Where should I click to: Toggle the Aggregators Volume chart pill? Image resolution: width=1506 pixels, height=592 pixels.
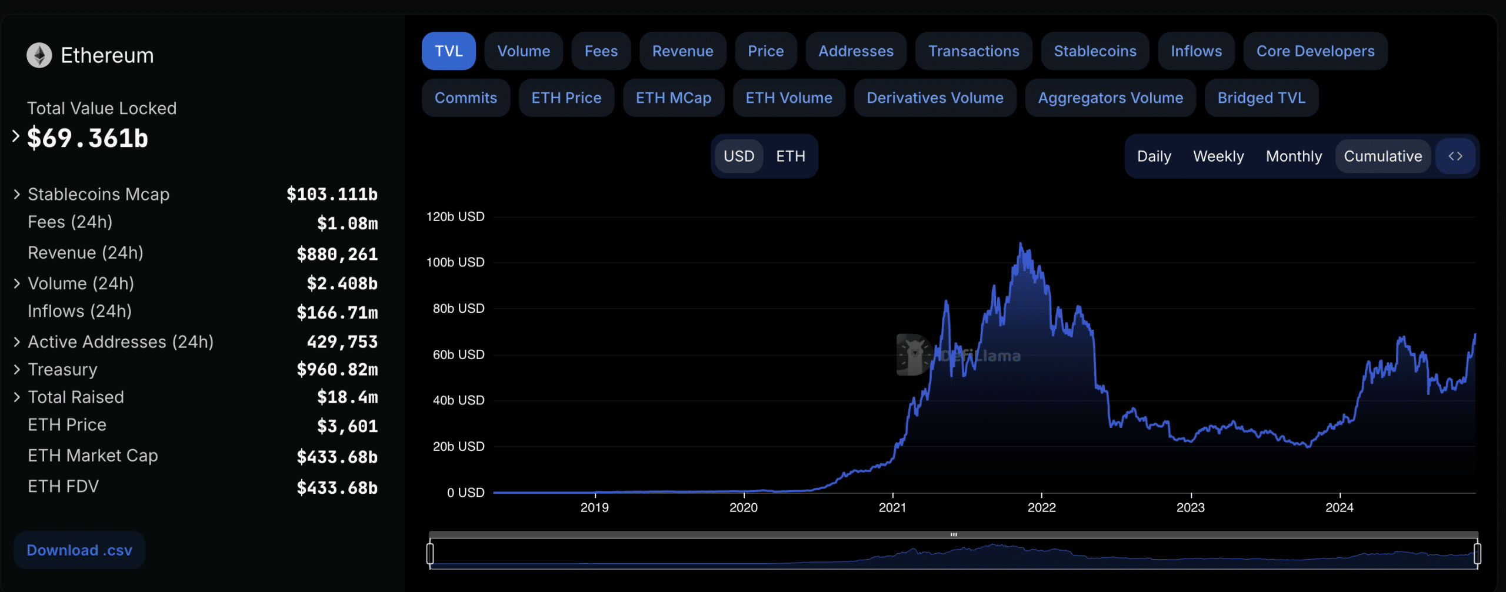click(x=1111, y=98)
